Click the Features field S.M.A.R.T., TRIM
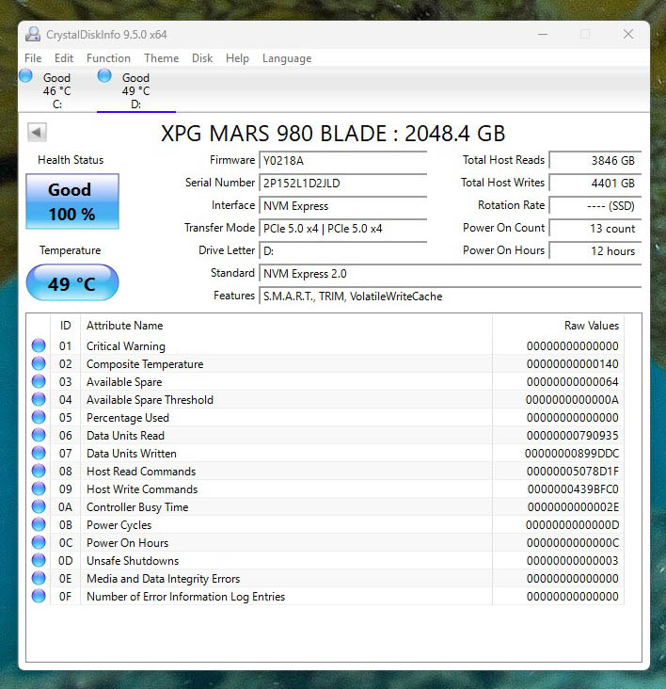 point(451,296)
